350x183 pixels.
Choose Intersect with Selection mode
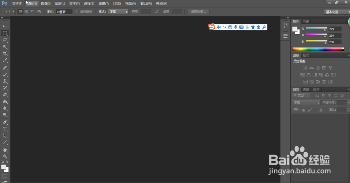click(x=39, y=12)
